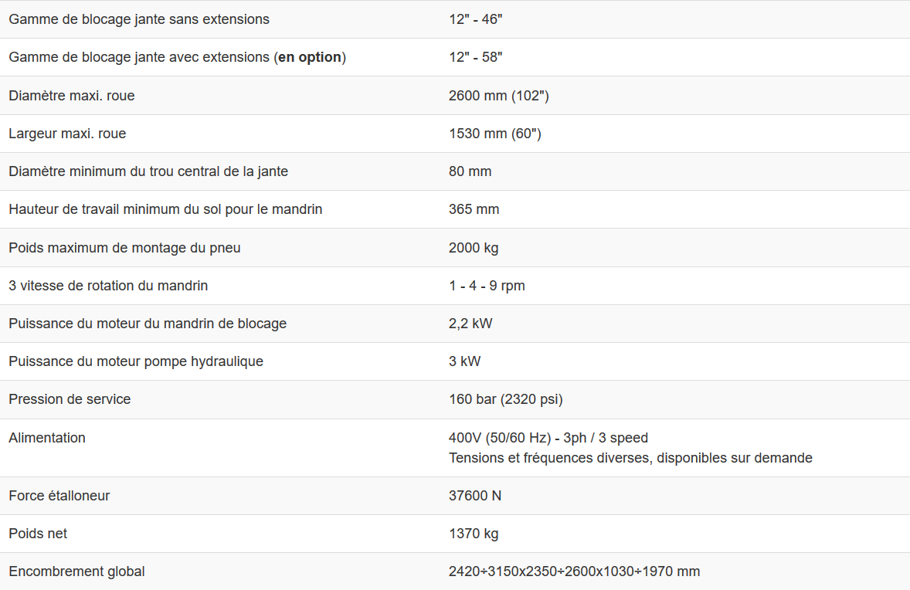Click the "Encombrement global" dimensions value
The height and width of the screenshot is (590, 910).
pyautogui.click(x=574, y=571)
